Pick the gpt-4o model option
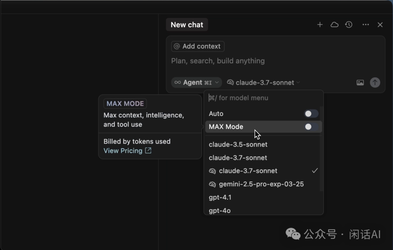This screenshot has height=250, width=393. [x=220, y=210]
